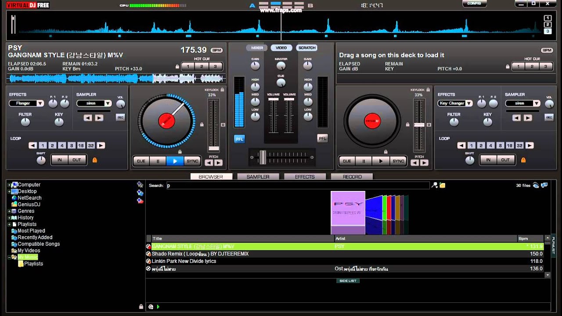Click the right deck CUE button
The width and height of the screenshot is (562, 316).
(x=347, y=161)
